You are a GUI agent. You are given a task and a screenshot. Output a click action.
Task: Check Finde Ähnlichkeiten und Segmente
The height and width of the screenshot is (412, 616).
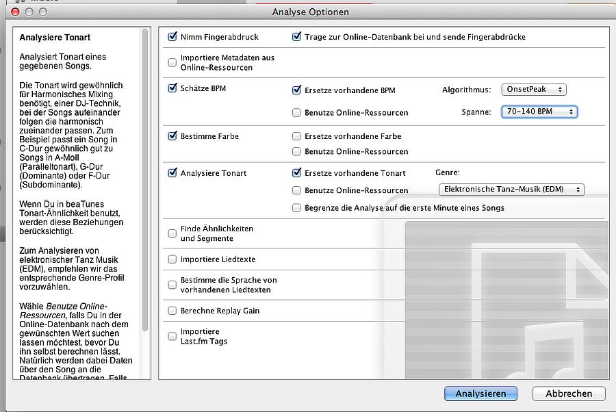[x=172, y=233]
